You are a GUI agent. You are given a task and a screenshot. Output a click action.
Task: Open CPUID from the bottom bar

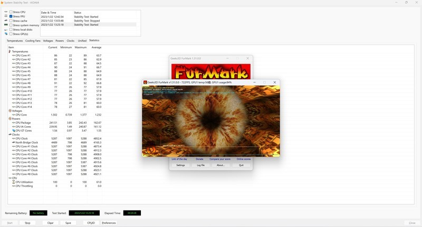click(x=91, y=223)
